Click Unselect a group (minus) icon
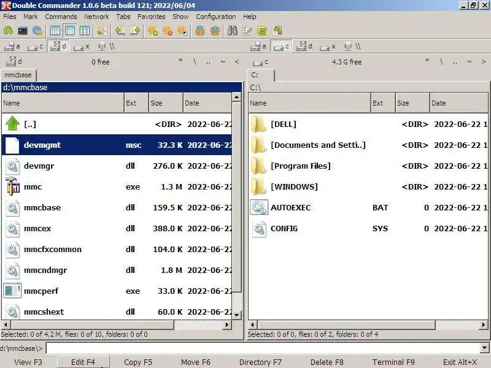The height and width of the screenshot is (368, 491). (168, 31)
